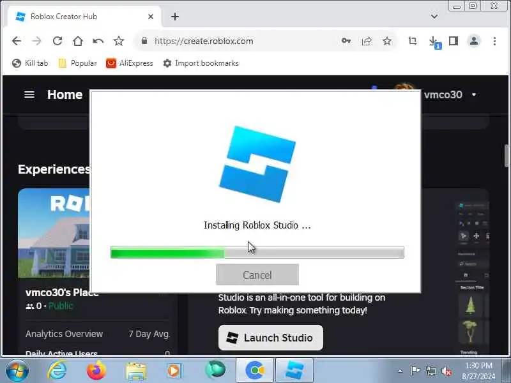This screenshot has width=511, height=383.
Task: Open the downloads list
Action: (x=434, y=41)
